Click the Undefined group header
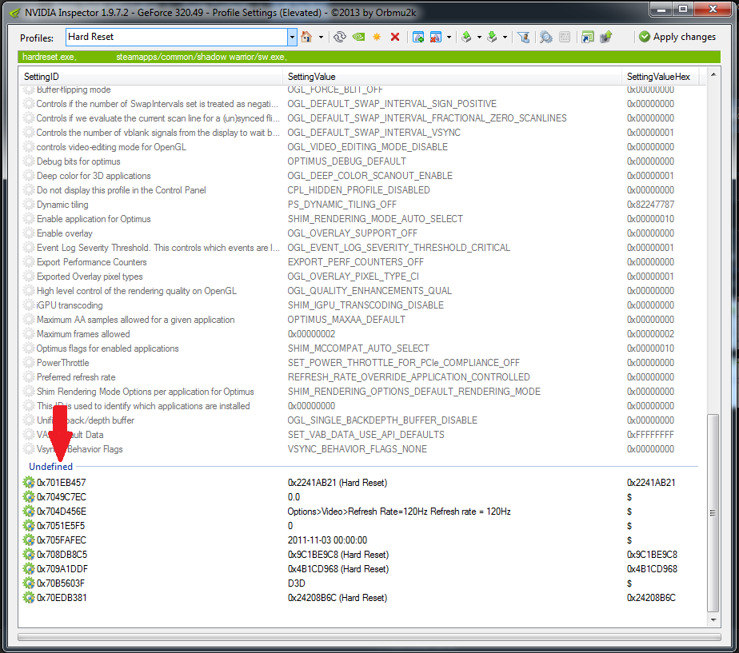 click(x=51, y=467)
